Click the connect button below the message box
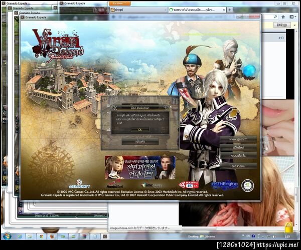 click(x=140, y=141)
